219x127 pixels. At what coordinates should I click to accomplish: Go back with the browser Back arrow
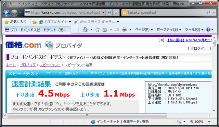pos(6,13)
